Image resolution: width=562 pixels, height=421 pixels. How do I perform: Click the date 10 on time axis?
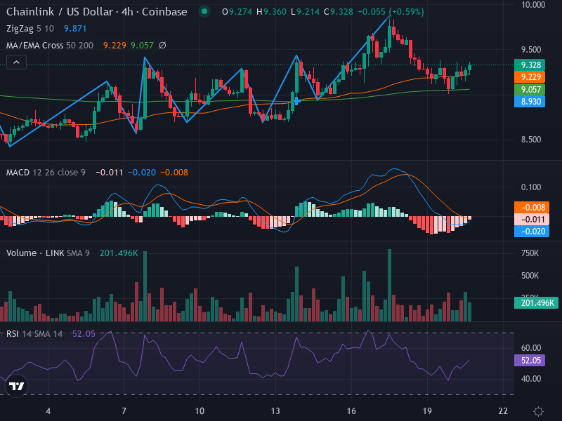coord(200,411)
